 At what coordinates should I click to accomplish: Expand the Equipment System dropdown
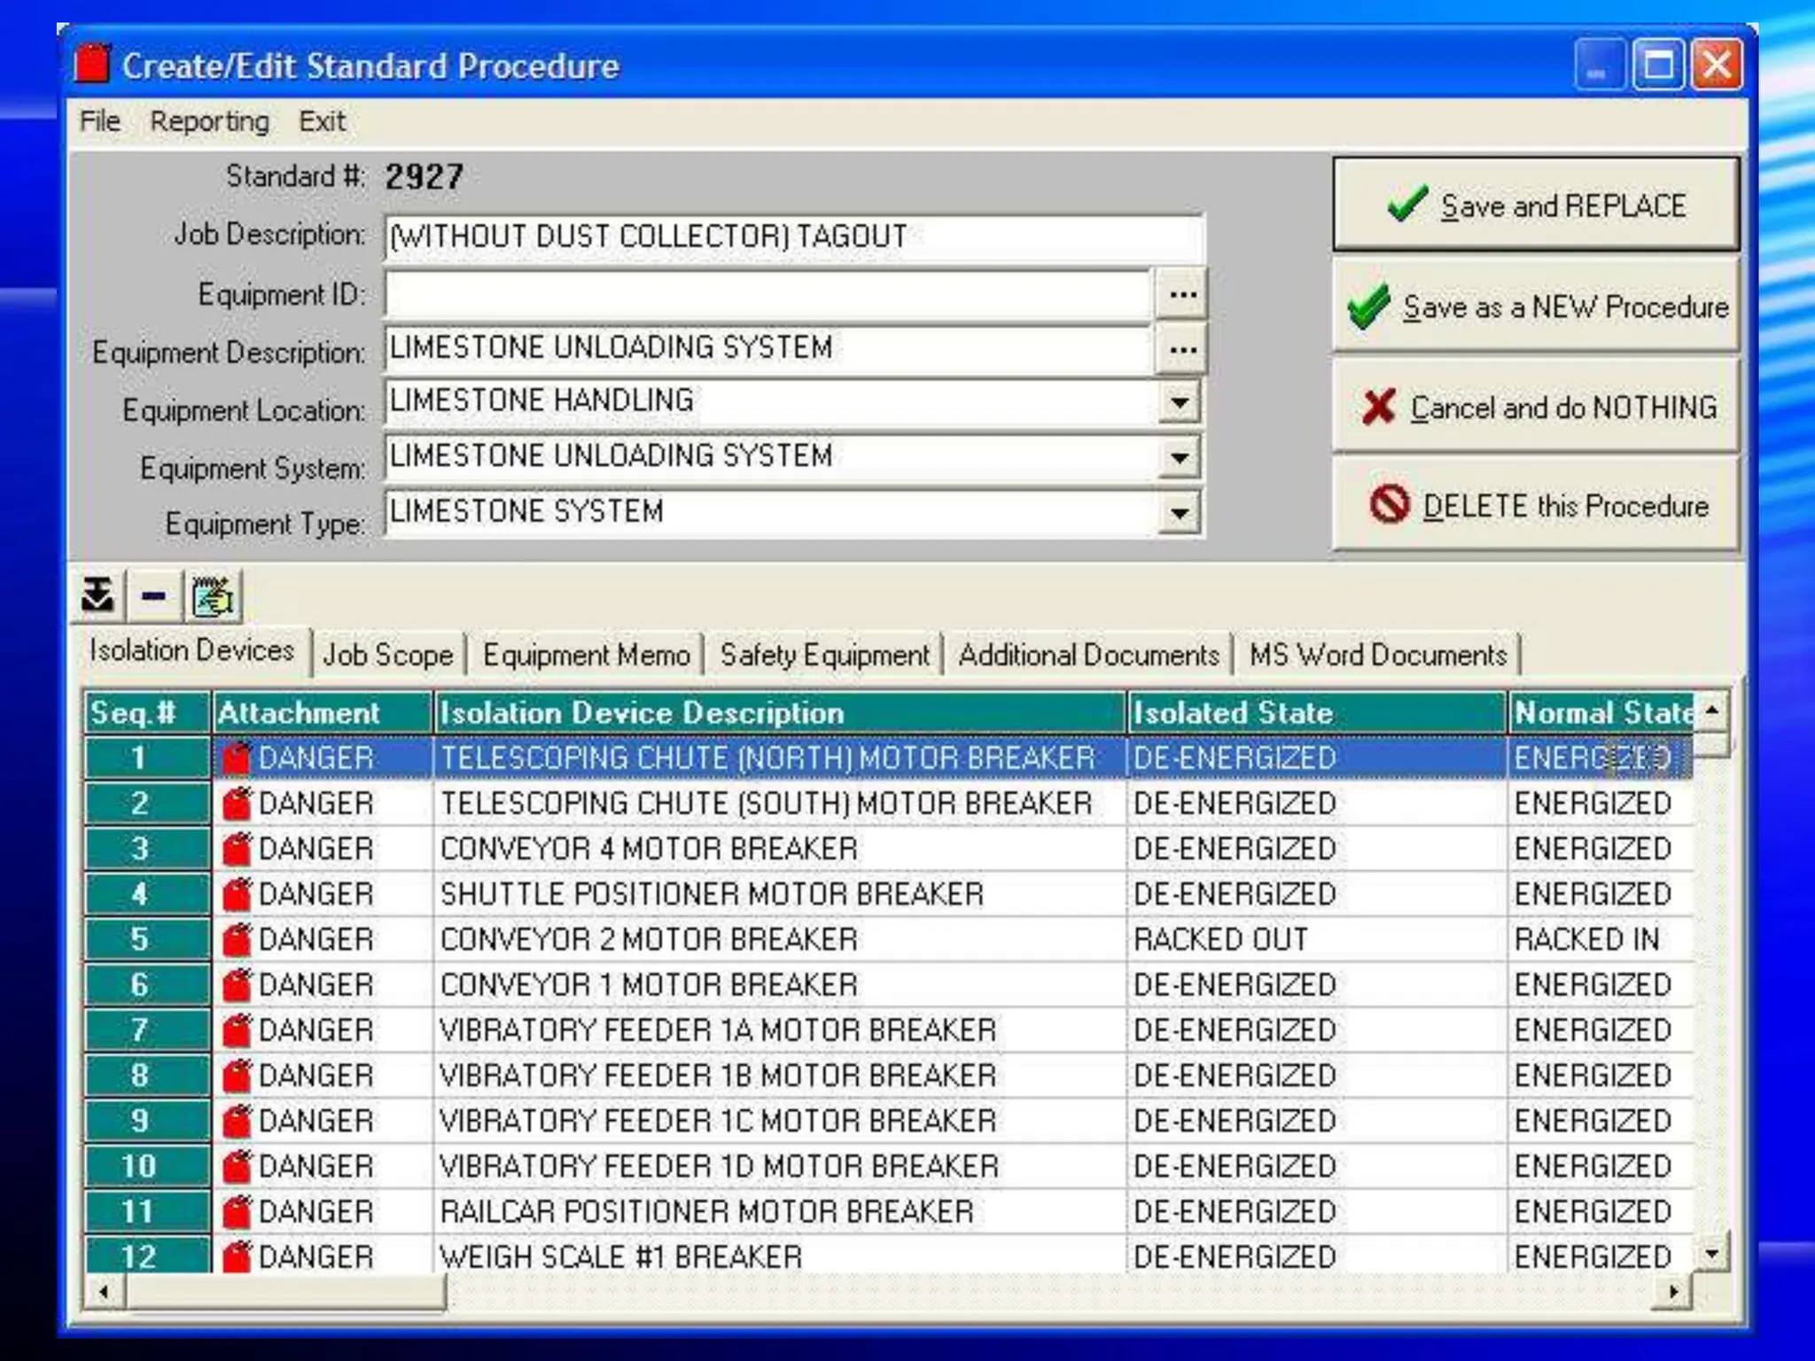coord(1179,458)
